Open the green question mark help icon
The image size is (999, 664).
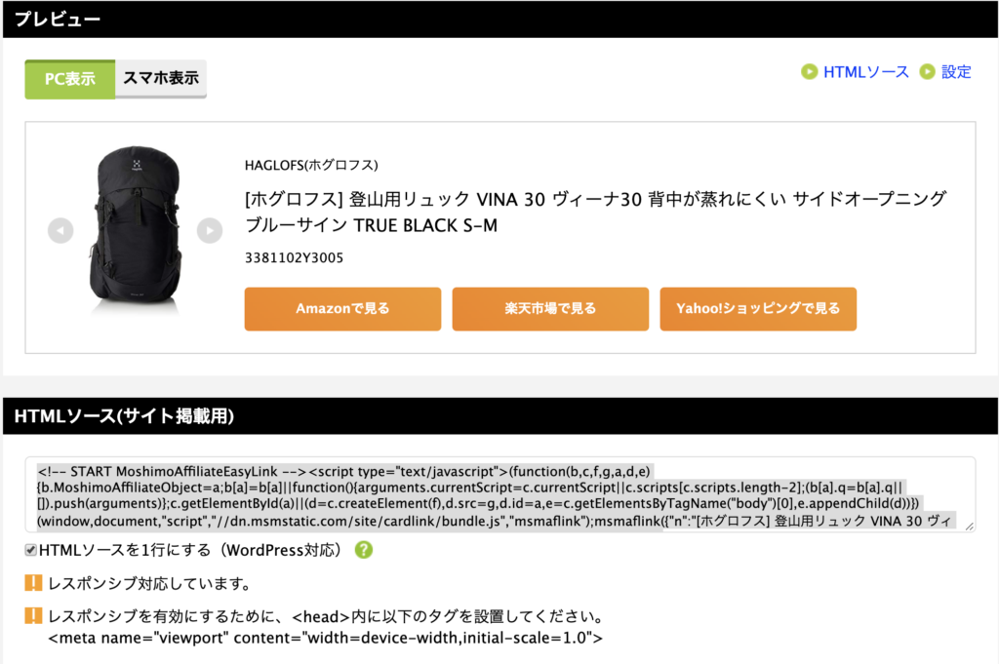(x=364, y=549)
